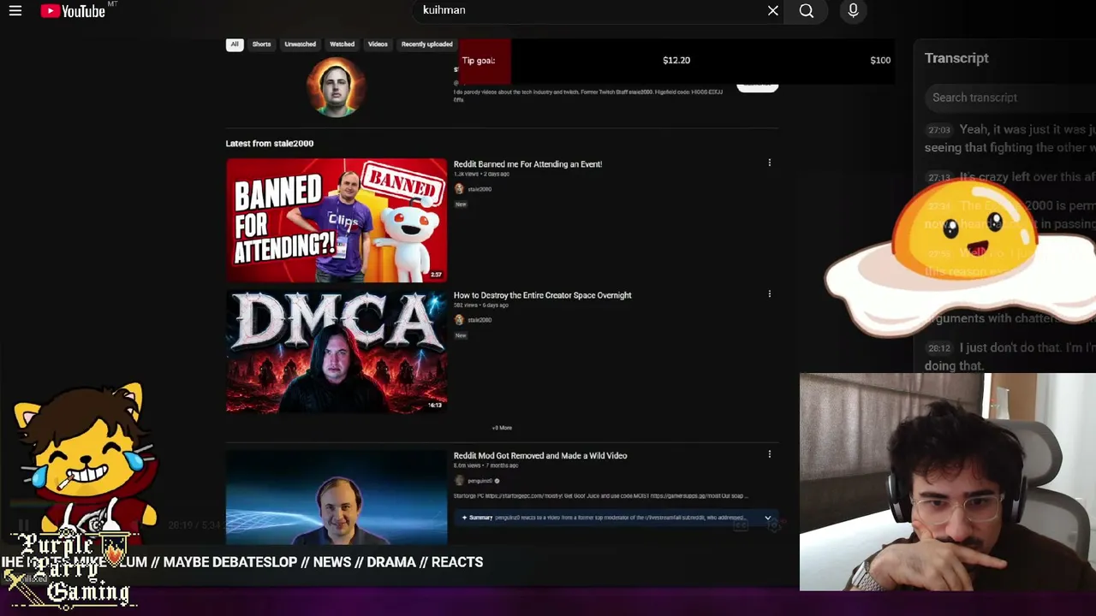The image size is (1096, 616).
Task: Open the DMCA video thumbnail
Action: [x=337, y=352]
